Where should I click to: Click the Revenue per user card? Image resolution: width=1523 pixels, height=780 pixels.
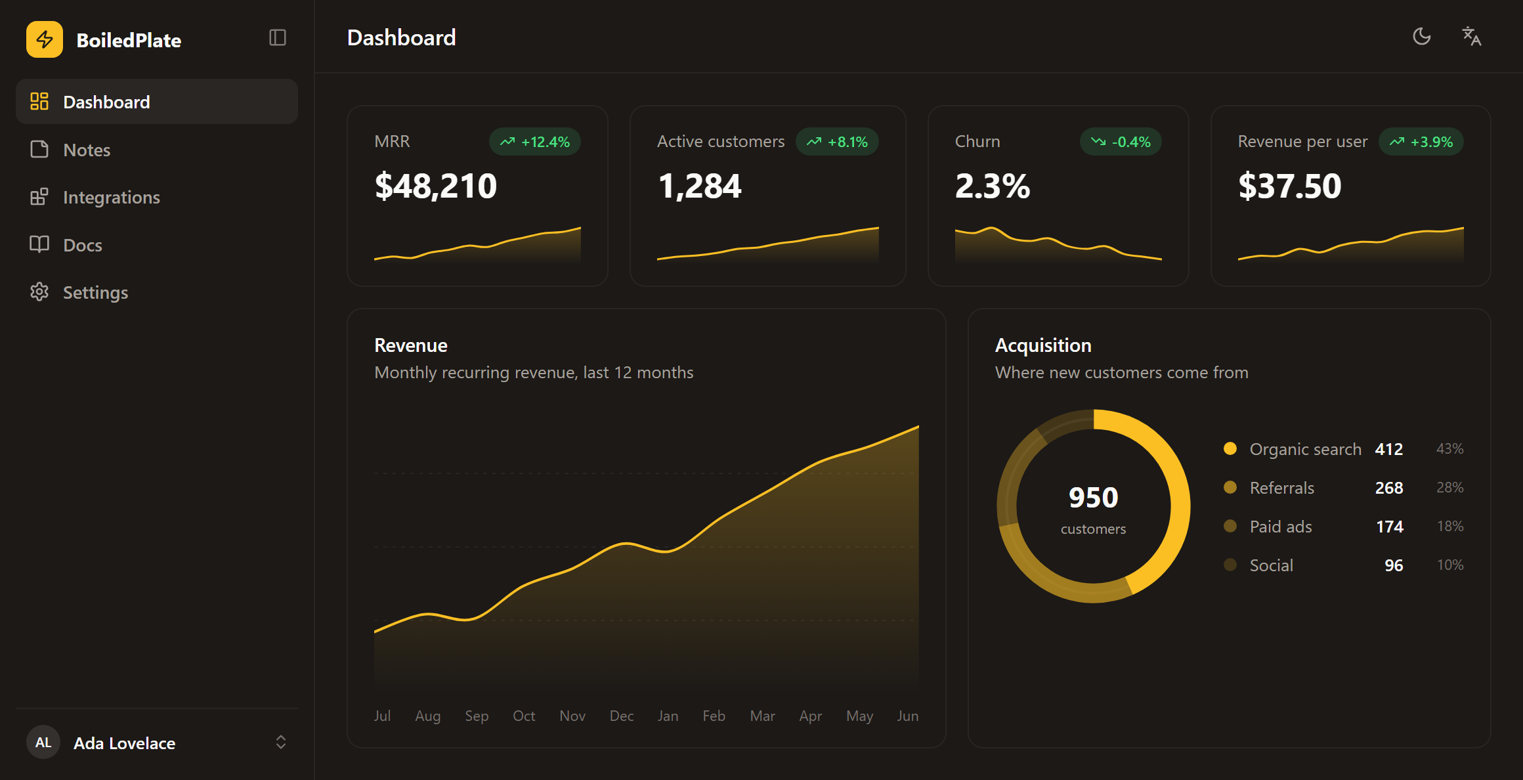point(1351,196)
